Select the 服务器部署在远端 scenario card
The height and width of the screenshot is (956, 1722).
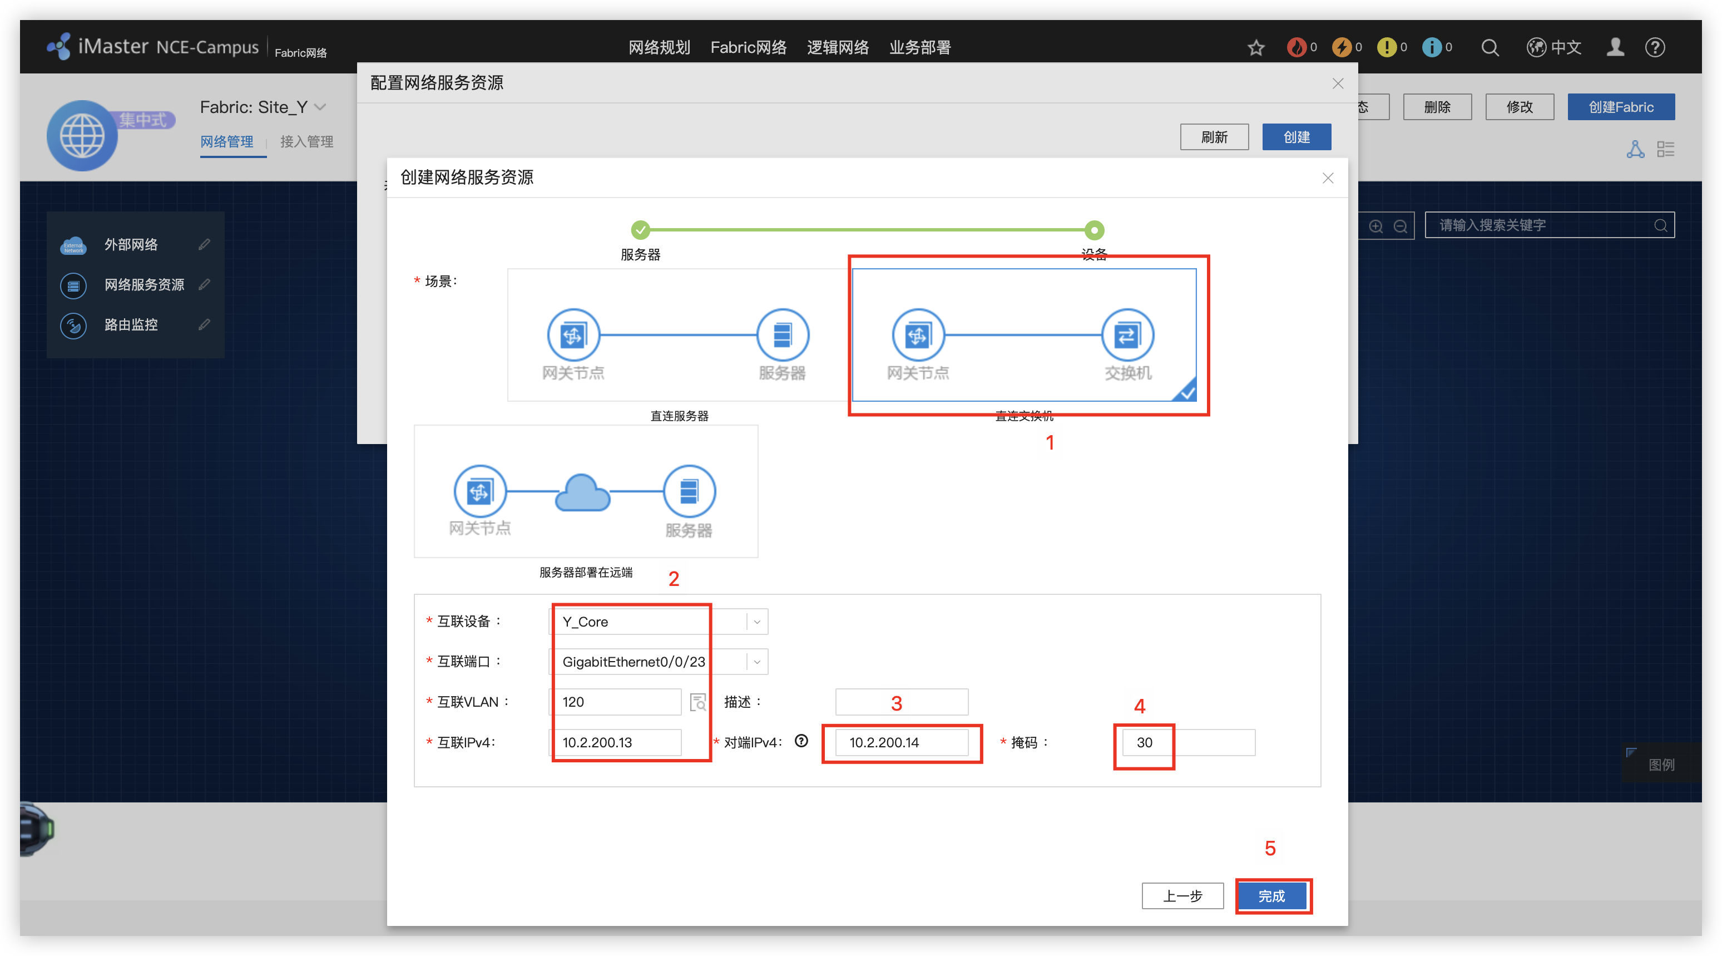click(586, 492)
